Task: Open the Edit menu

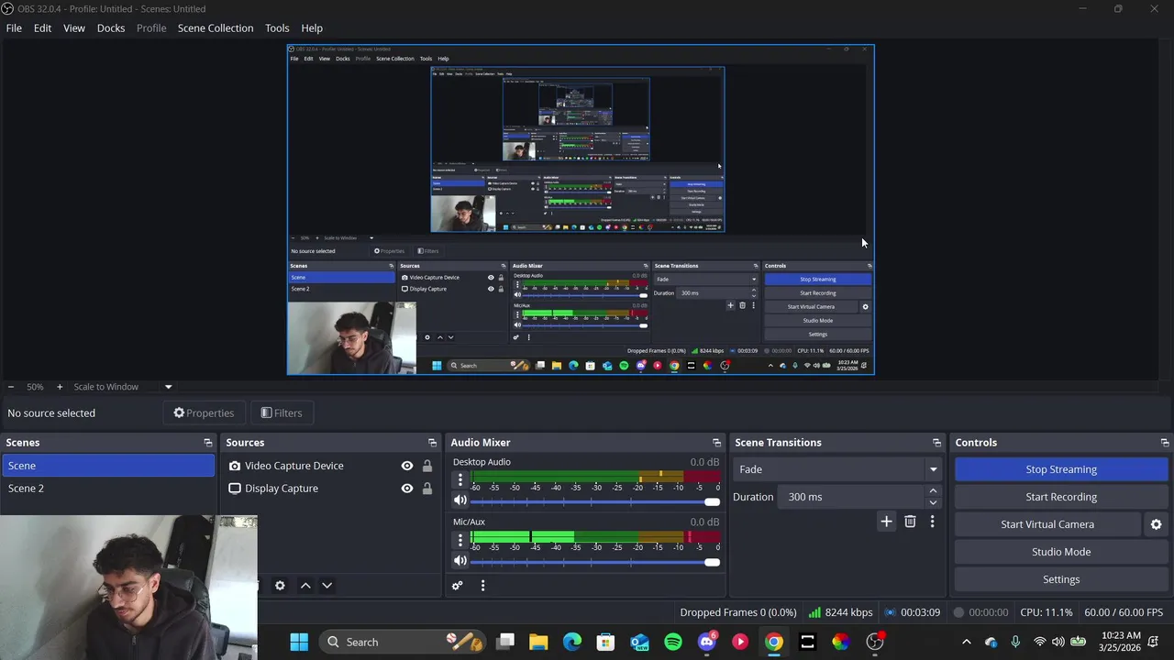Action: (x=43, y=28)
